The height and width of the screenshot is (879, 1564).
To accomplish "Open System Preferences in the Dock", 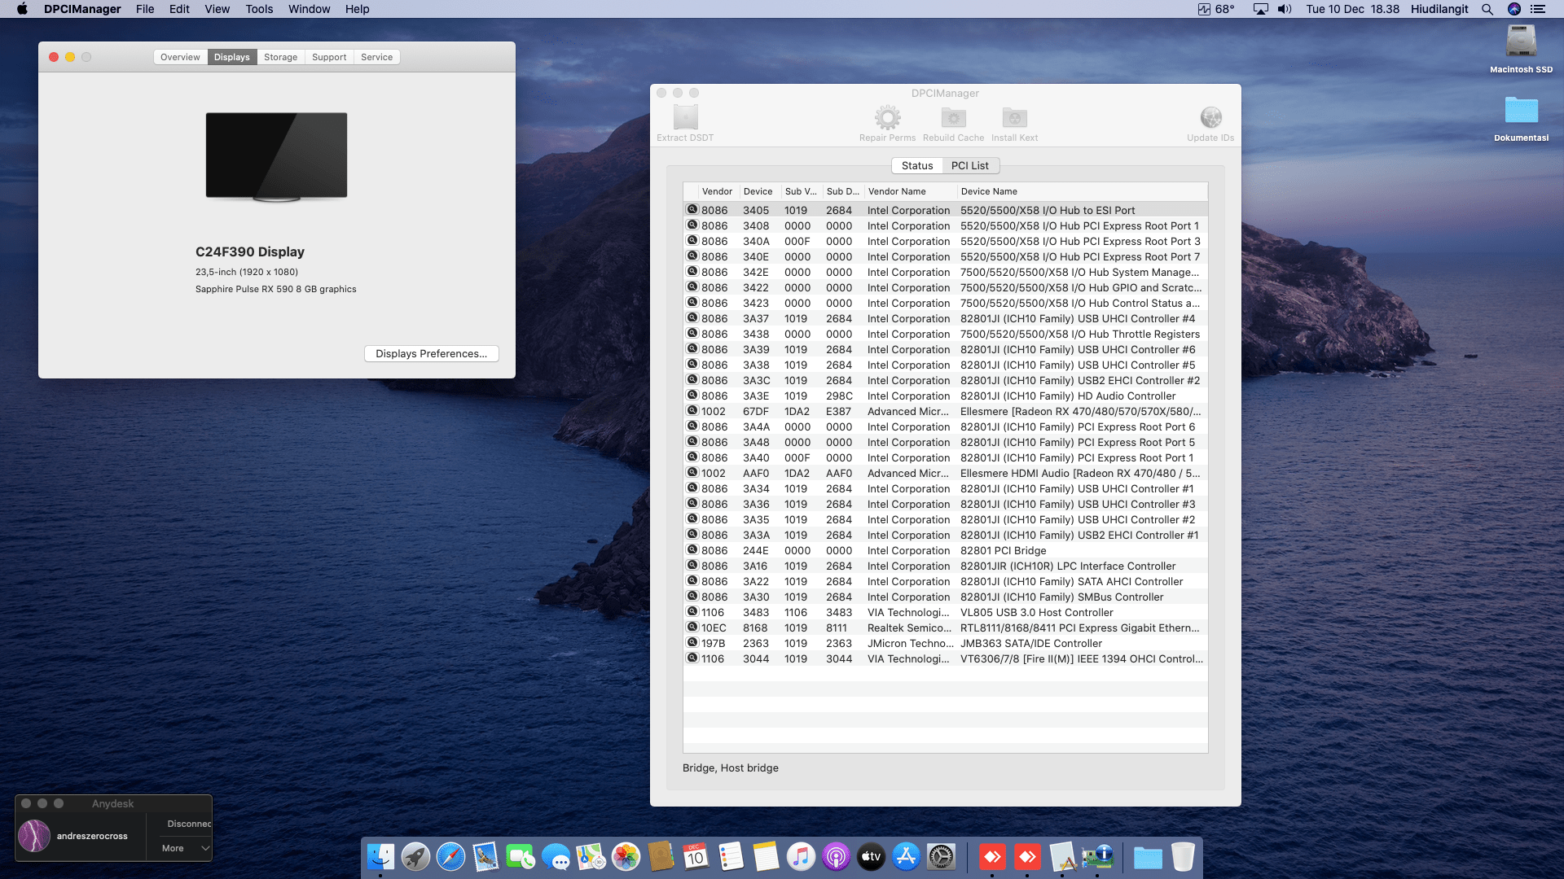I will (x=941, y=856).
